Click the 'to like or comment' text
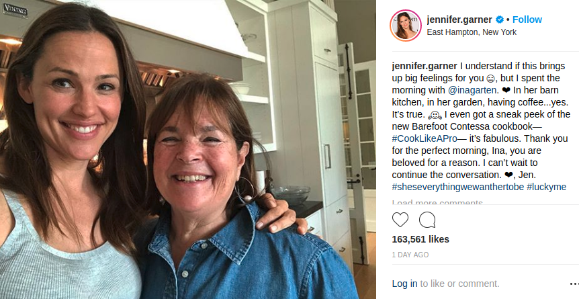The image size is (579, 299). (x=459, y=284)
